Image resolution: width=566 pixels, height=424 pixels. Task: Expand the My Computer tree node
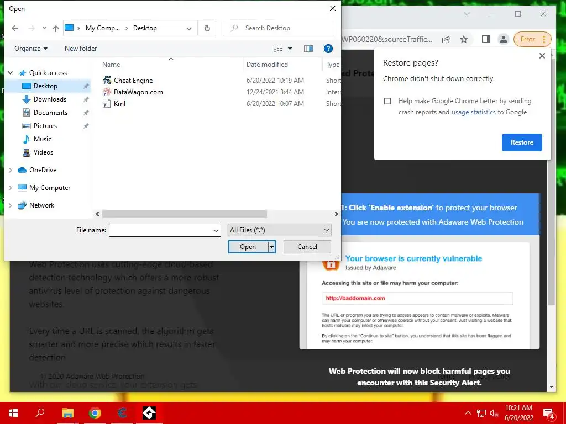click(x=11, y=188)
